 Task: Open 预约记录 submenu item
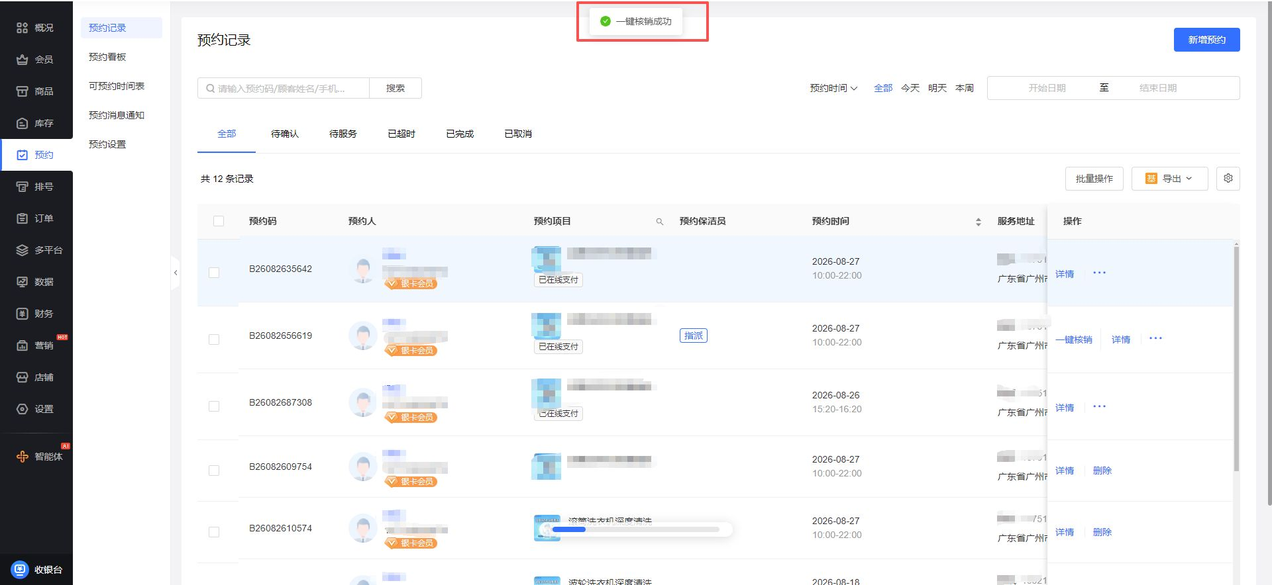point(121,28)
